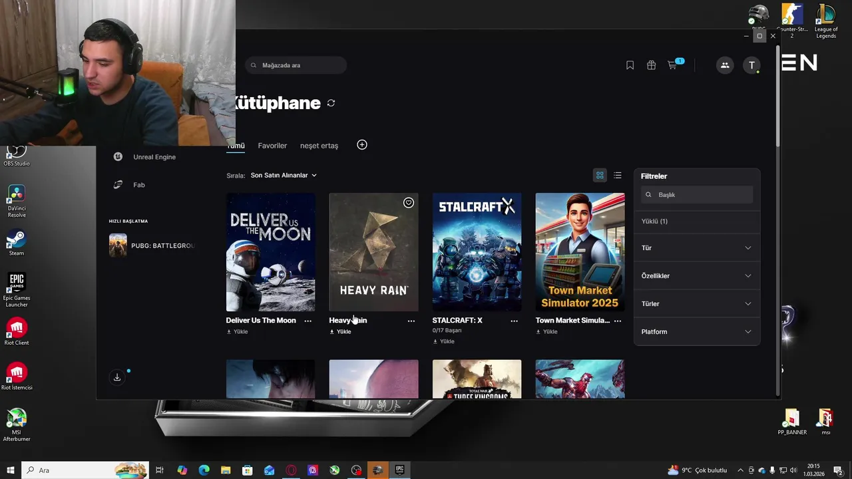
Task: Click '0/17 Başarı' achievements text
Action: [x=447, y=331]
